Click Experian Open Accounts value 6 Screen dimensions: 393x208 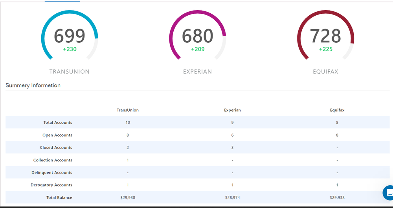coord(232,135)
